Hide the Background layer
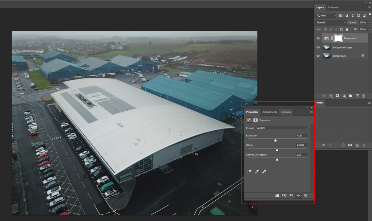Screen dimensions: 372x221 point(318,56)
